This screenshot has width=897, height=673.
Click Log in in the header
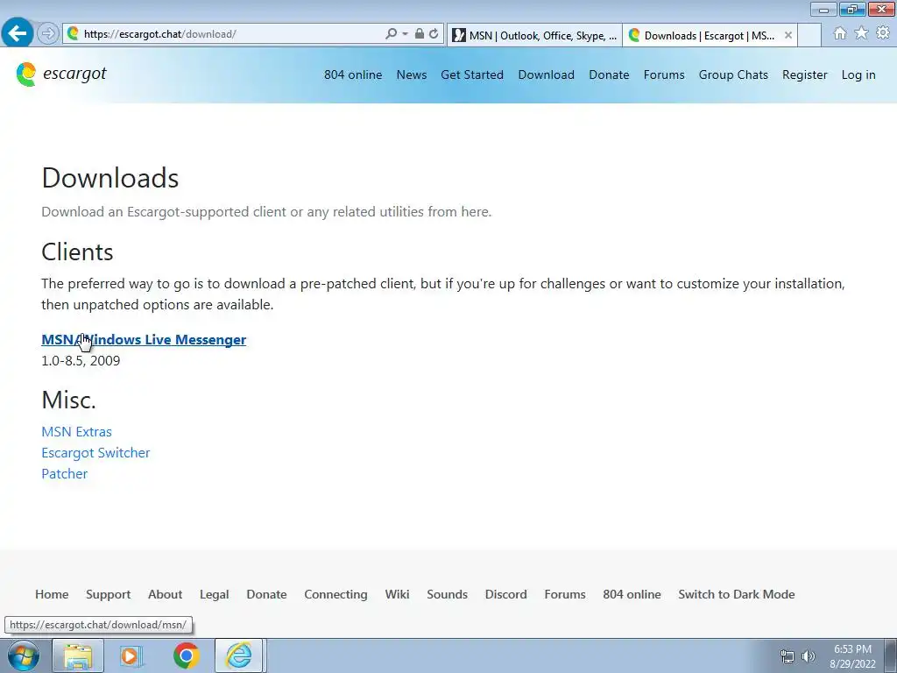click(858, 75)
